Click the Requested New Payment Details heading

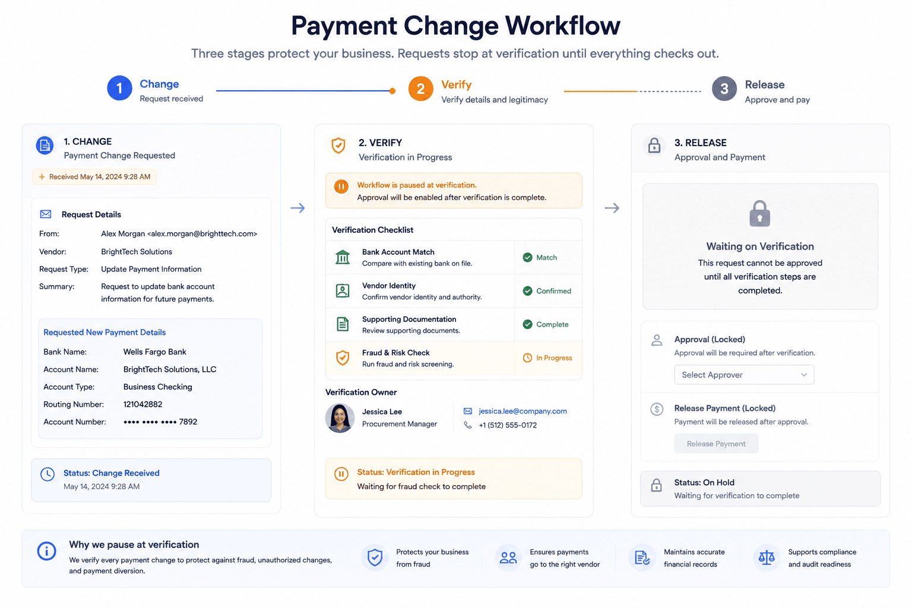[x=104, y=332]
